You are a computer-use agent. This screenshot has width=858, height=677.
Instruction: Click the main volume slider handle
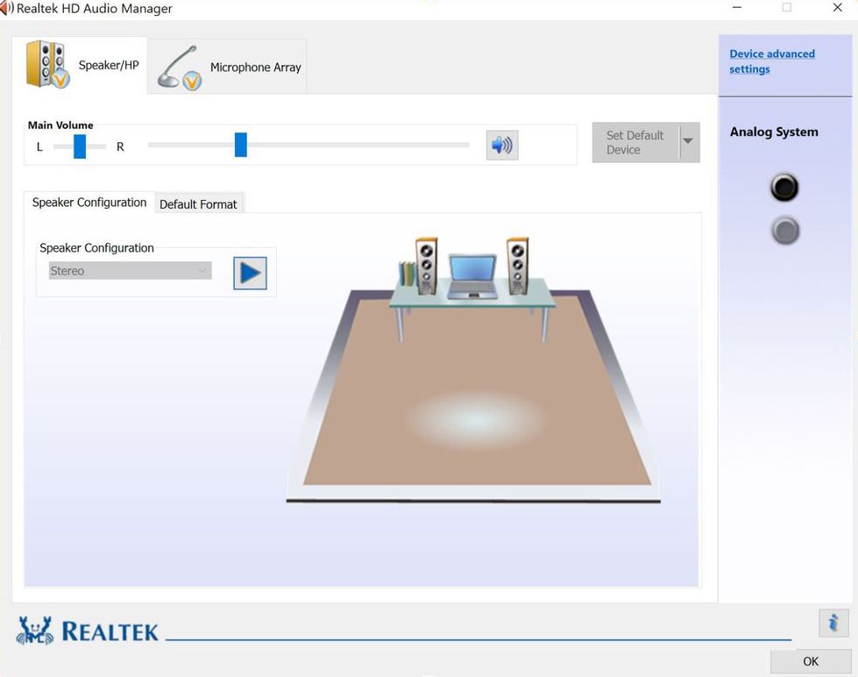click(x=241, y=145)
